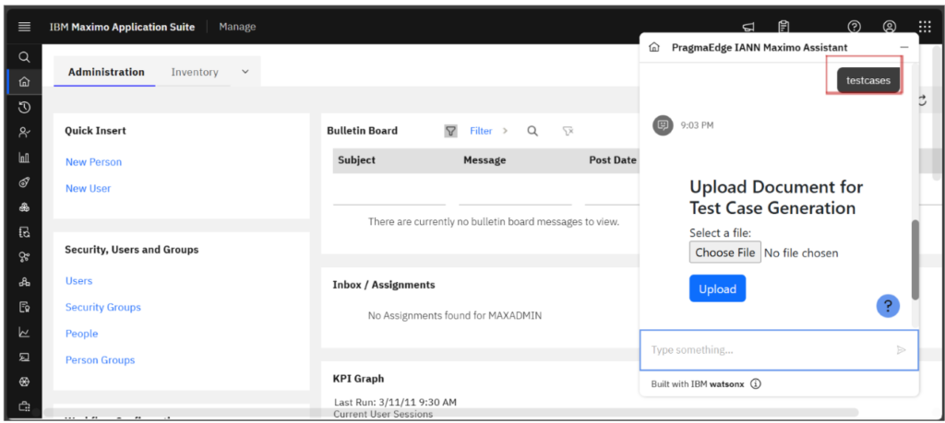Image resolution: width=945 pixels, height=423 pixels.
Task: Switch to the Administration tab
Action: [106, 72]
